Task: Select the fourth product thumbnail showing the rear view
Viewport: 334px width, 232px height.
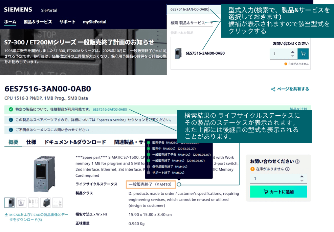Action: click(x=45, y=202)
